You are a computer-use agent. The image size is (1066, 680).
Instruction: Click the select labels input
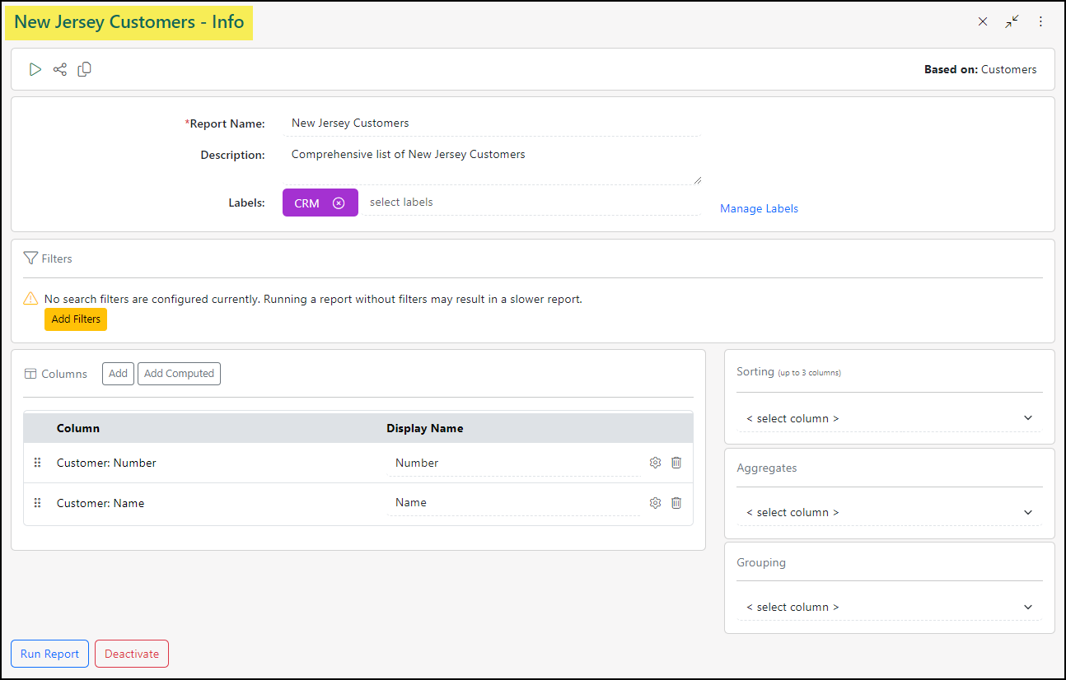coord(531,203)
